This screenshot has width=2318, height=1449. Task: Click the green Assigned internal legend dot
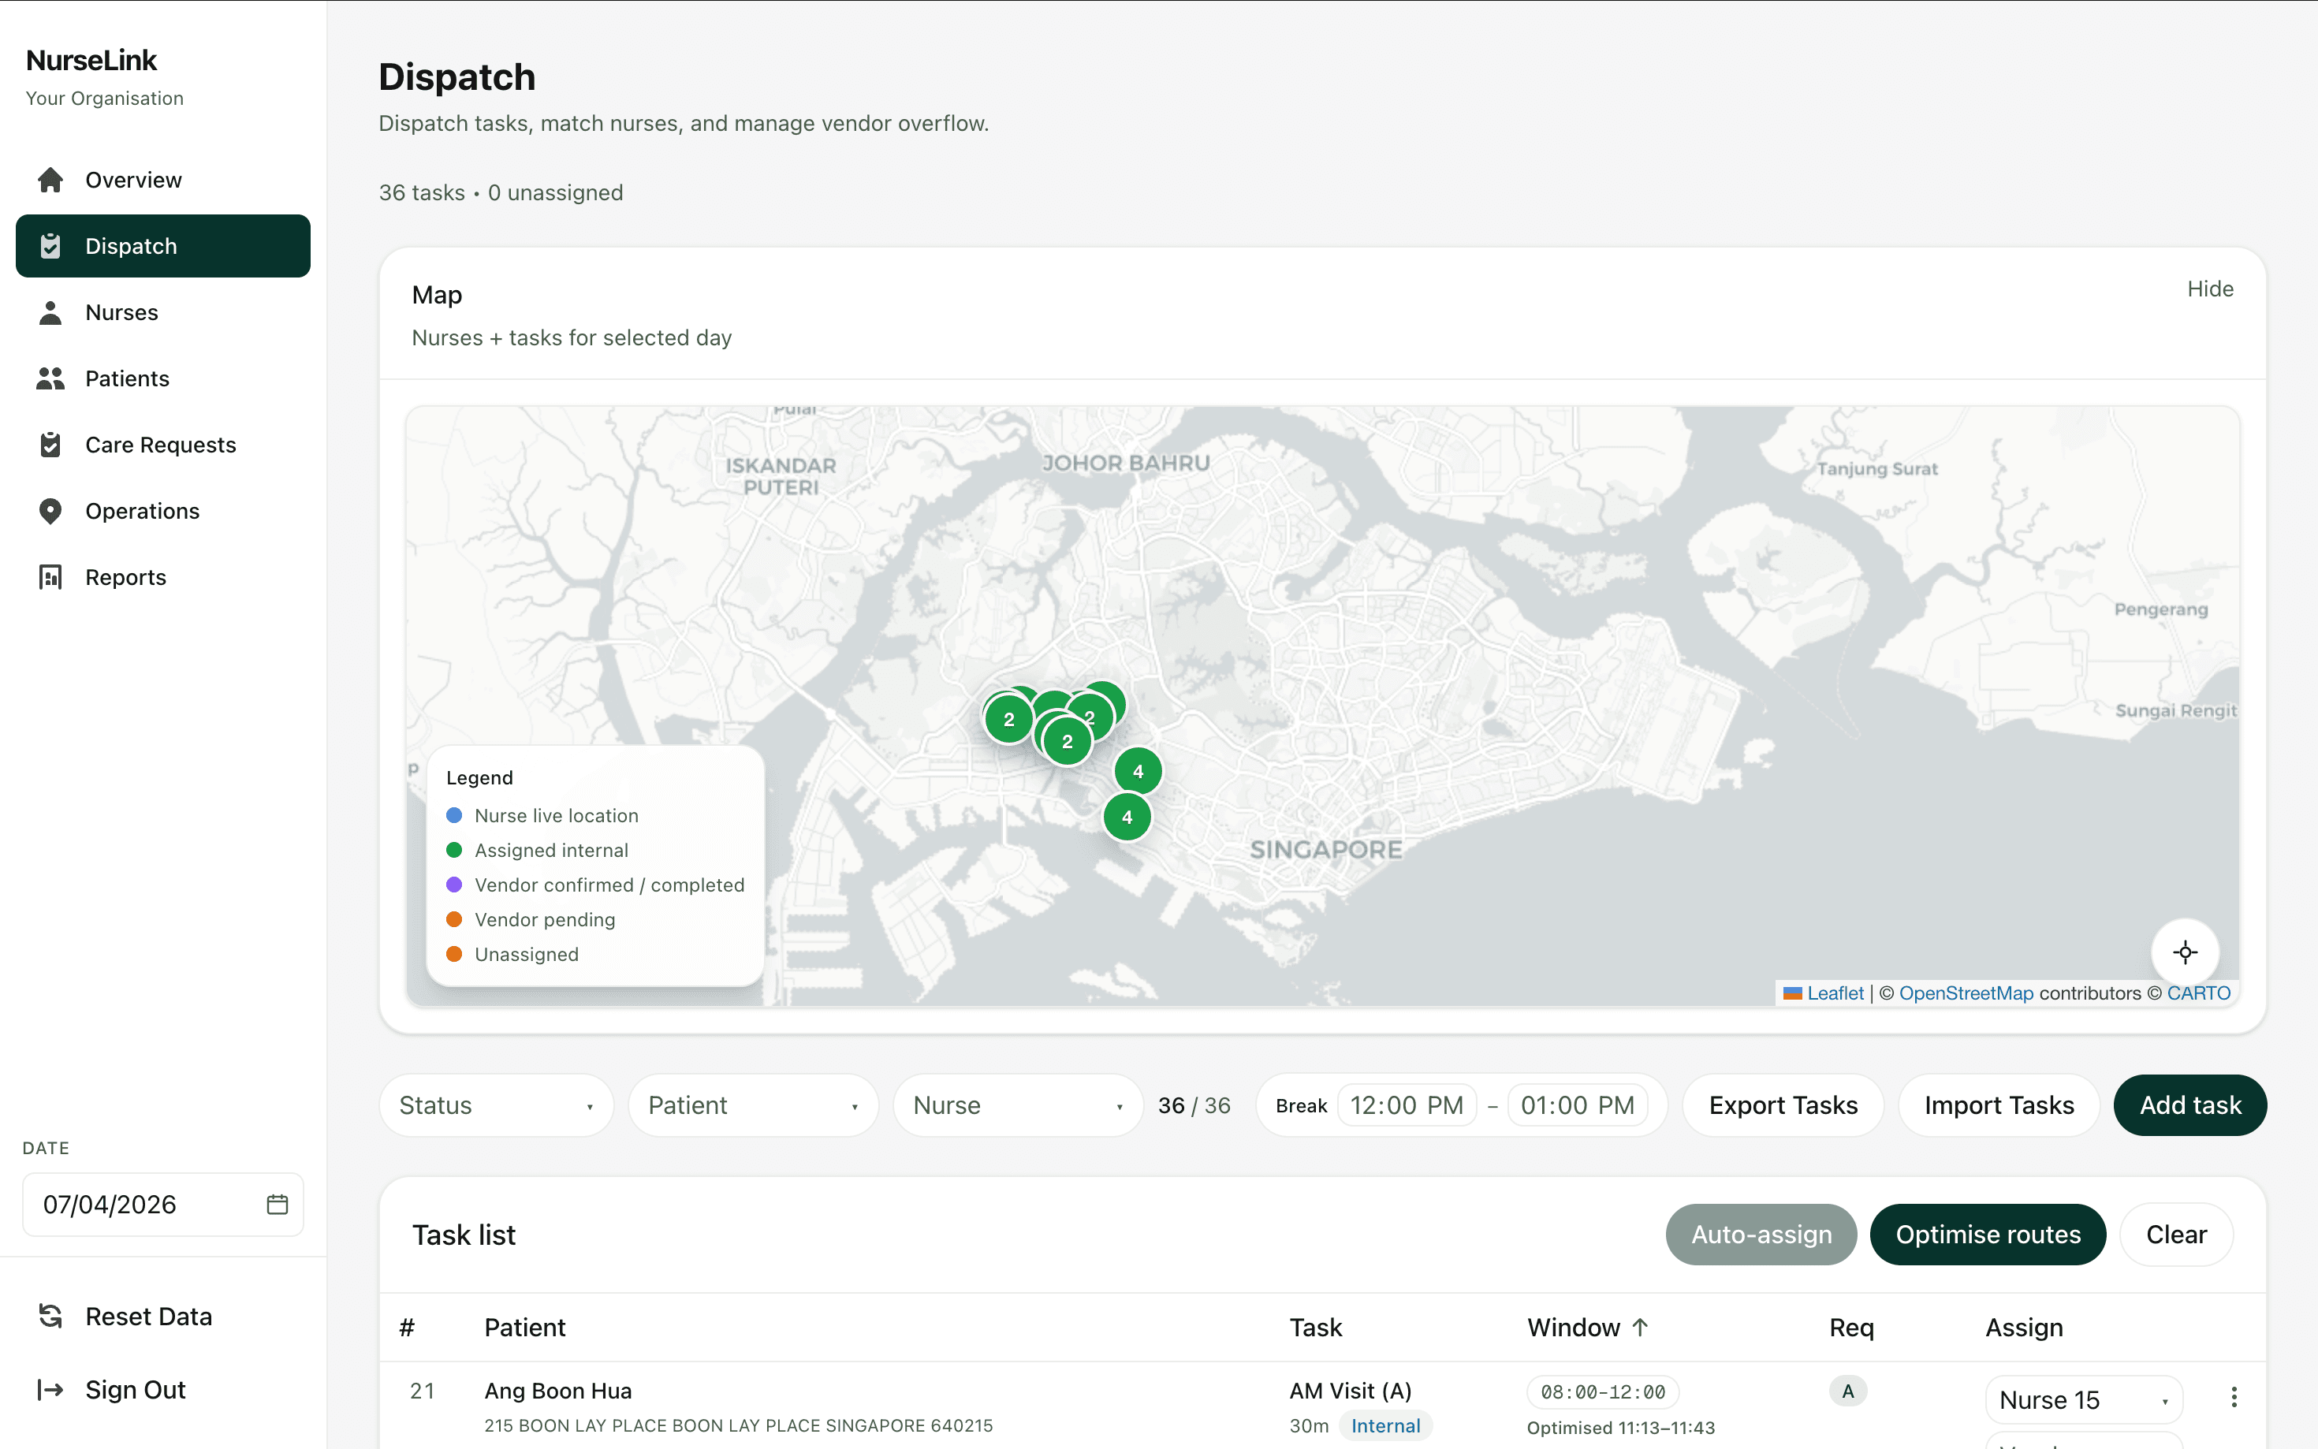(454, 850)
